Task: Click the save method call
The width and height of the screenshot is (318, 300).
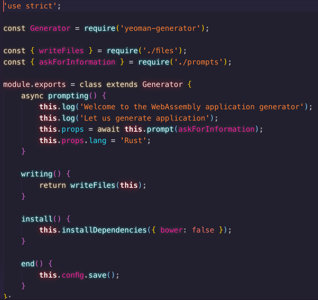Action: [x=97, y=275]
